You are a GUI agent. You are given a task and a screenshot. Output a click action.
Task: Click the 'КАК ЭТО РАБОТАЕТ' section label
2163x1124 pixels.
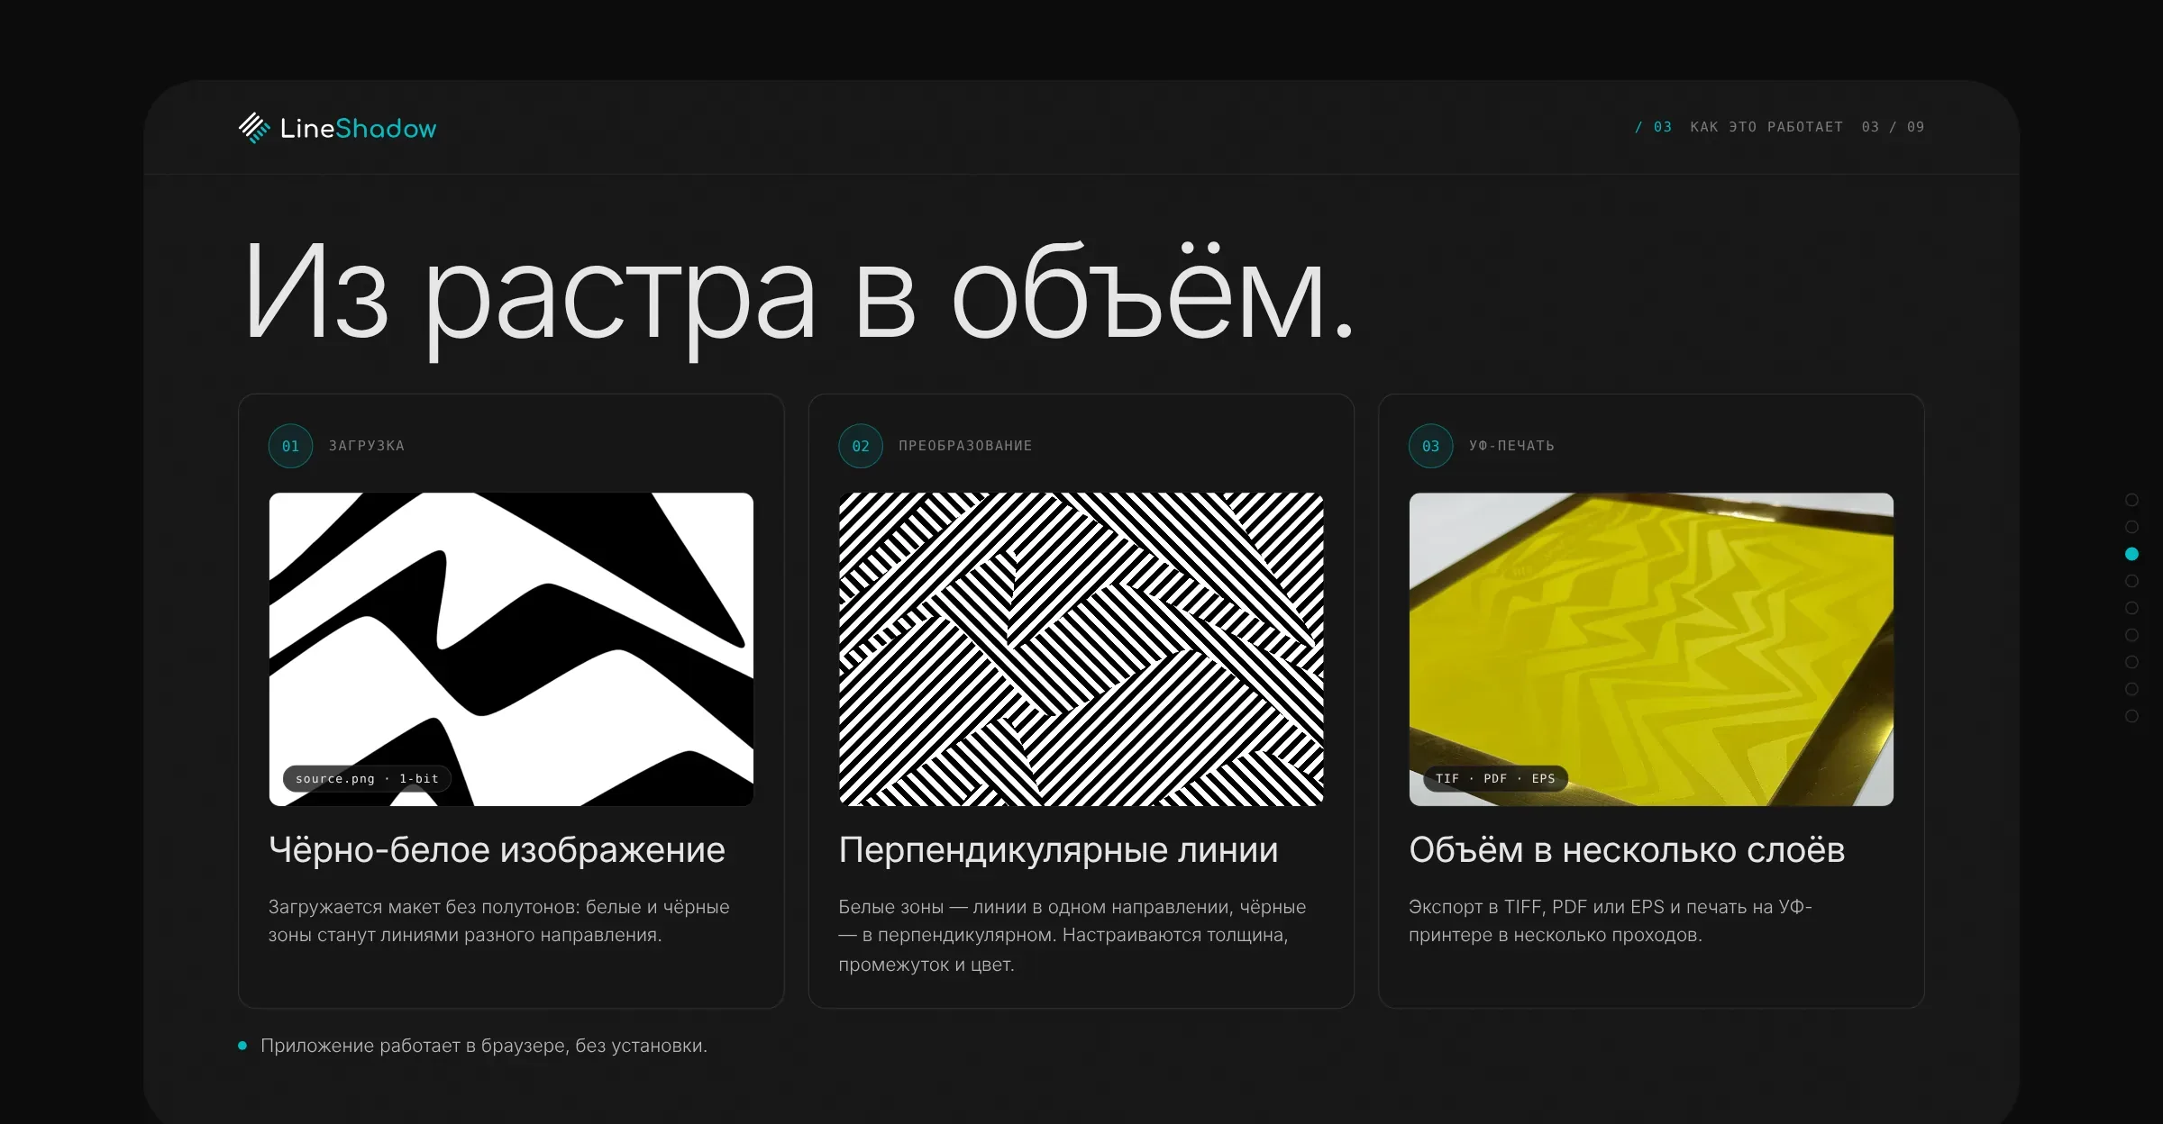tap(1766, 127)
